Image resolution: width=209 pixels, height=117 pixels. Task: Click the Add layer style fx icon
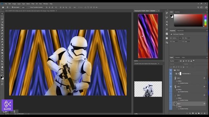[190, 113]
